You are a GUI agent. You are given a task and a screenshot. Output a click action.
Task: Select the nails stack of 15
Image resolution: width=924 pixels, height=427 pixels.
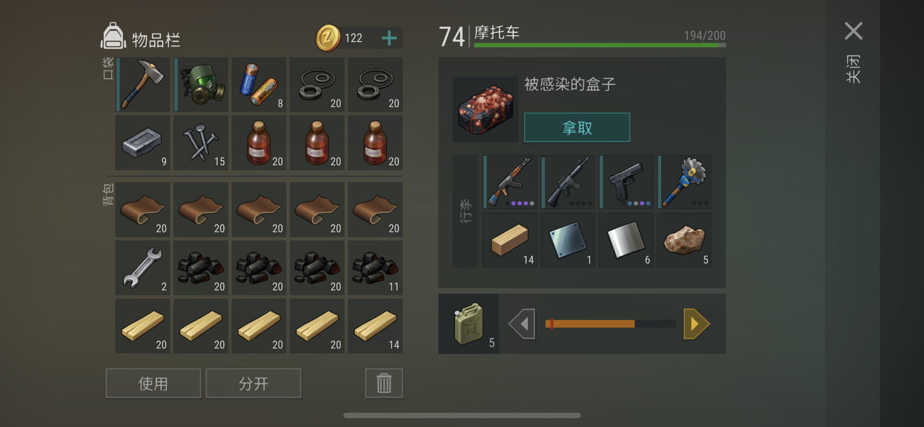coord(201,143)
